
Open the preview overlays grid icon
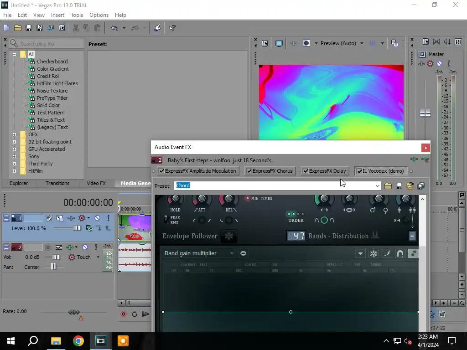coord(372,43)
